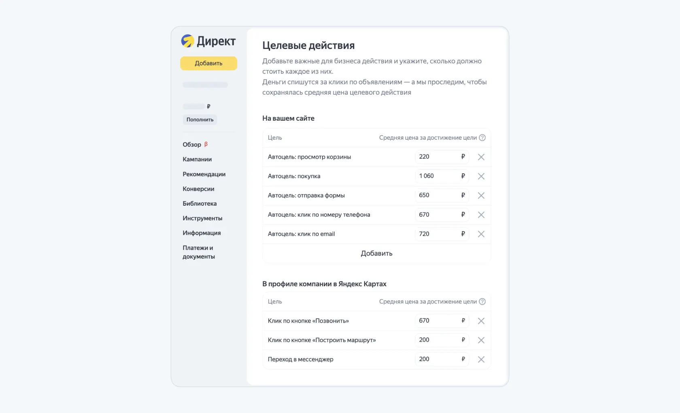This screenshot has height=413, width=680.
Task: Remove the «просмотр корзины» goal with its X icon
Action: (x=481, y=157)
